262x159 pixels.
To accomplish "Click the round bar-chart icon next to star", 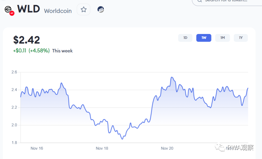I will pos(101,10).
